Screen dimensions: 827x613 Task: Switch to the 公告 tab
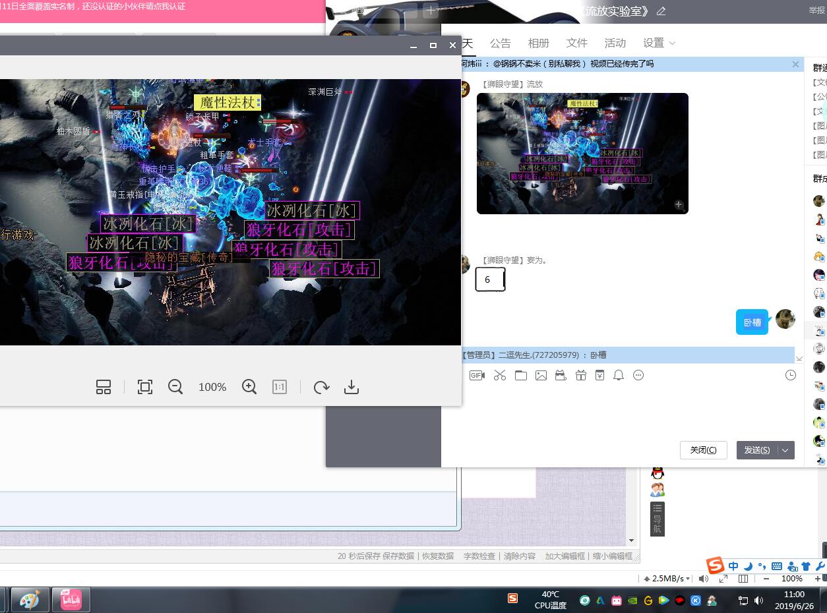(x=501, y=43)
